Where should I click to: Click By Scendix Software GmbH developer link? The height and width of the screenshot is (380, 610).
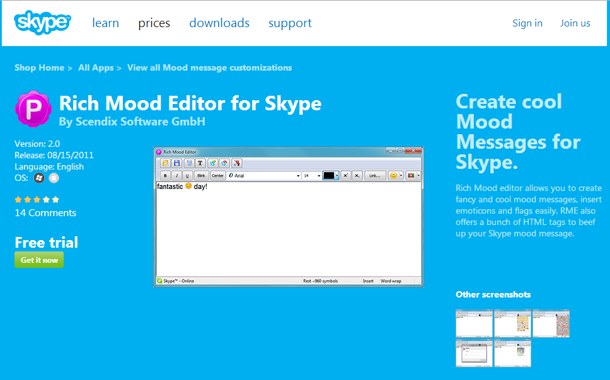point(132,122)
